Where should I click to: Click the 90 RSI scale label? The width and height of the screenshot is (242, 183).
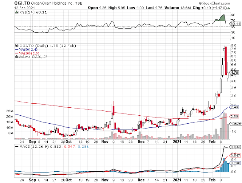tap(233, 15)
